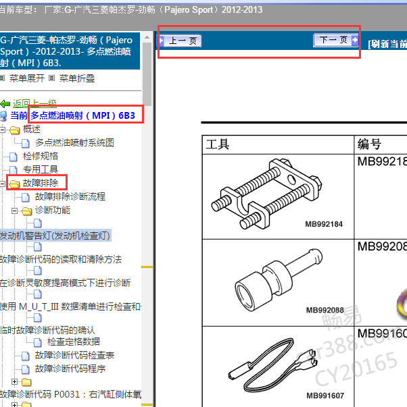Click the blue panel title G-广汽三菱-帕杰罗-劲畅
This screenshot has width=407, height=407.
pos(70,51)
